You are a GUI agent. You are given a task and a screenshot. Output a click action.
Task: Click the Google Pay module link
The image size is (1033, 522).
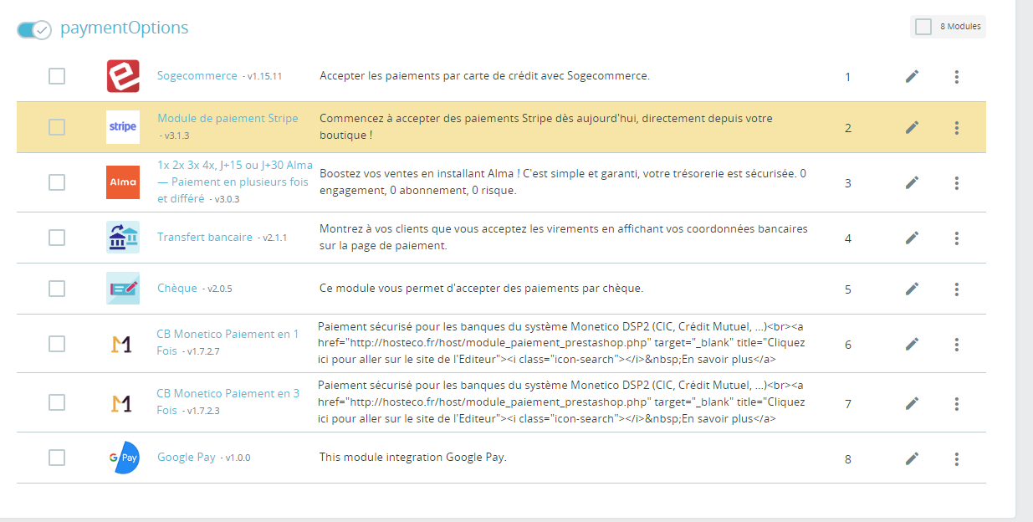[x=187, y=458]
